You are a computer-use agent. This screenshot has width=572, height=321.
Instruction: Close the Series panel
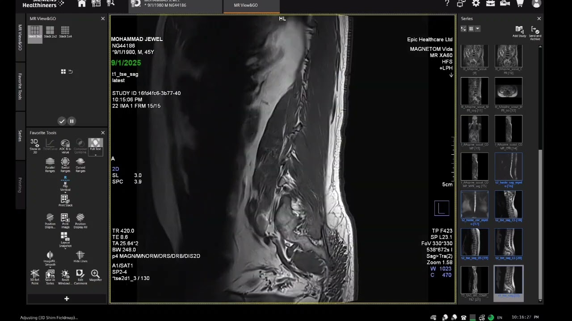539,19
